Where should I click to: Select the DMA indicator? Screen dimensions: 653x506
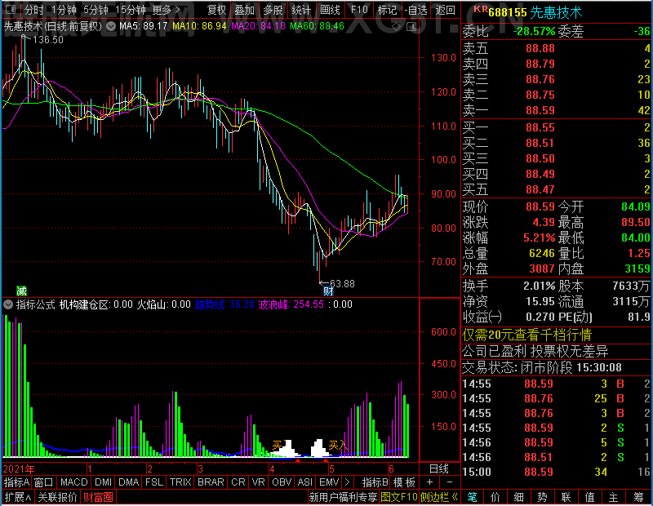pos(128,482)
